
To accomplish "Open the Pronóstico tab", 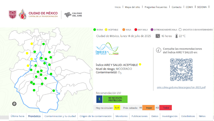I will pos(34,116).
